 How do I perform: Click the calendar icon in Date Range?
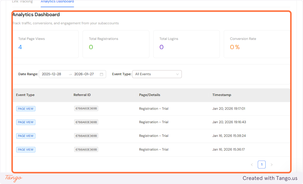click(x=102, y=74)
